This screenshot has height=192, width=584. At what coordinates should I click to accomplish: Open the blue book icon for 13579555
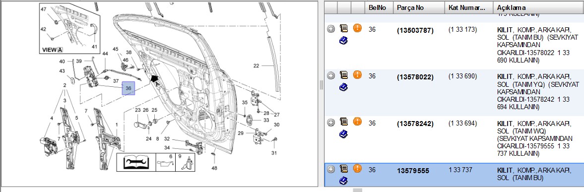tap(344, 181)
